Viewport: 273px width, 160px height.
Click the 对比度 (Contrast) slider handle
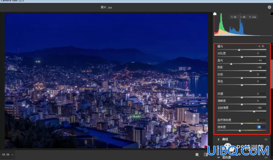point(242,57)
